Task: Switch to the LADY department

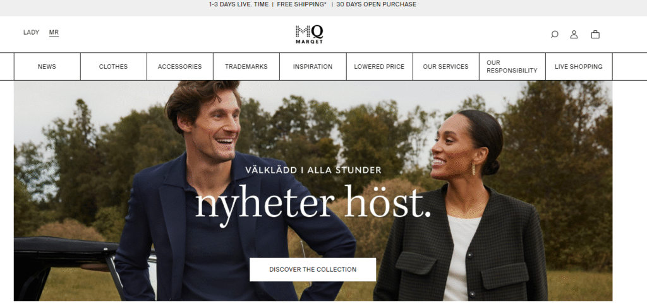Action: click(32, 32)
